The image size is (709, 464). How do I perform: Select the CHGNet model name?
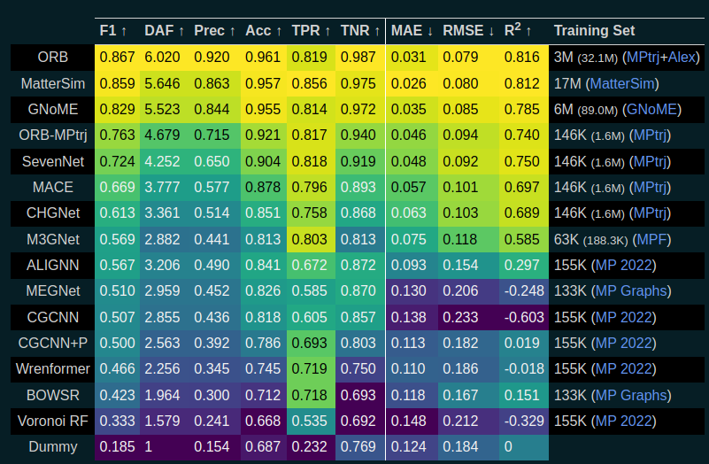(x=53, y=213)
